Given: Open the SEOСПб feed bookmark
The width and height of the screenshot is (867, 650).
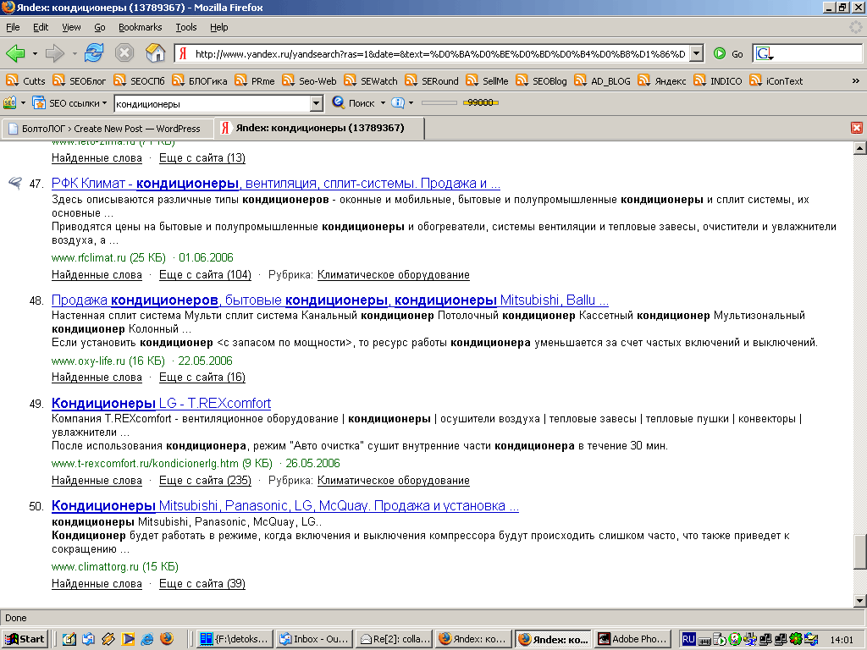Looking at the screenshot, I should point(140,80).
